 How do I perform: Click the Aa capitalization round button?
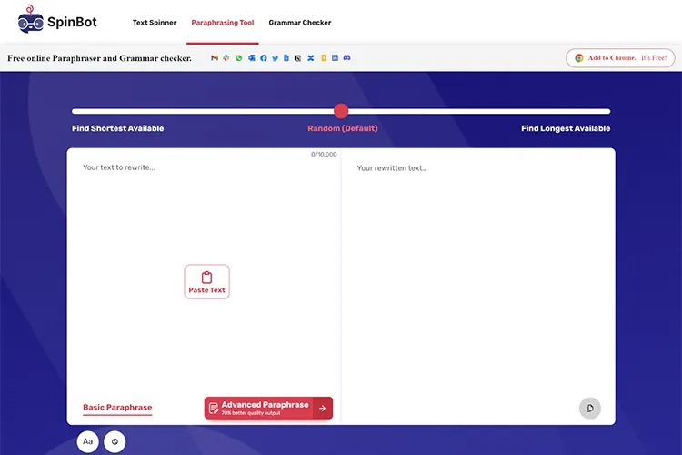point(88,441)
